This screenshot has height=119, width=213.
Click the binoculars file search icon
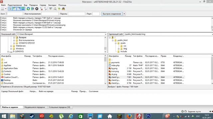[x=63, y=9]
